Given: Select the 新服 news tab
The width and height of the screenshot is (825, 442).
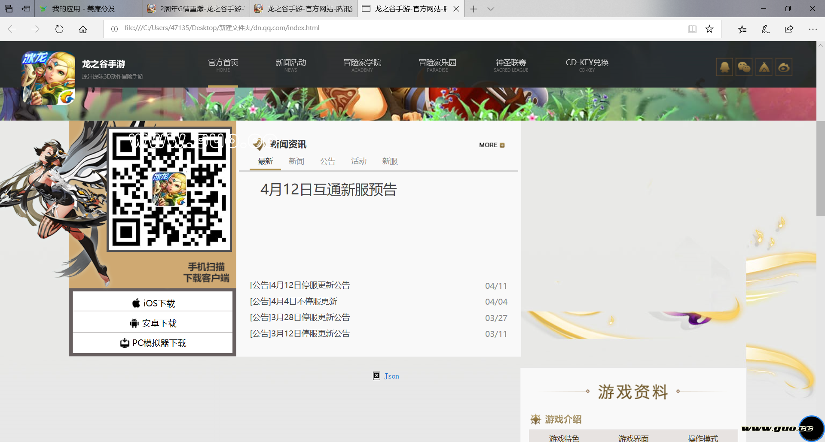Looking at the screenshot, I should point(390,161).
